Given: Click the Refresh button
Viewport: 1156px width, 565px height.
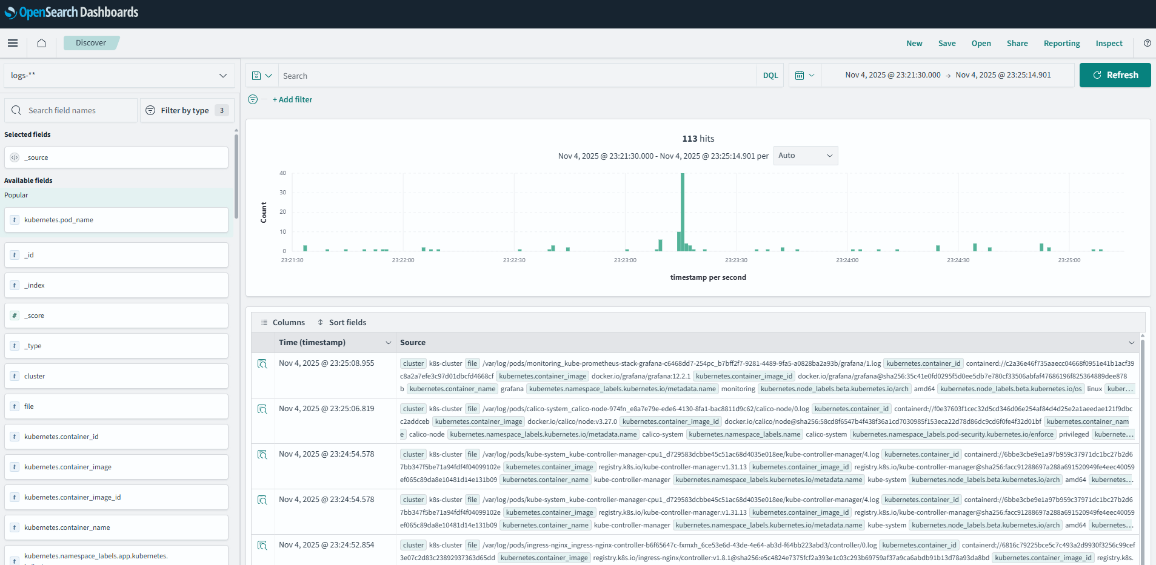Looking at the screenshot, I should pyautogui.click(x=1115, y=75).
